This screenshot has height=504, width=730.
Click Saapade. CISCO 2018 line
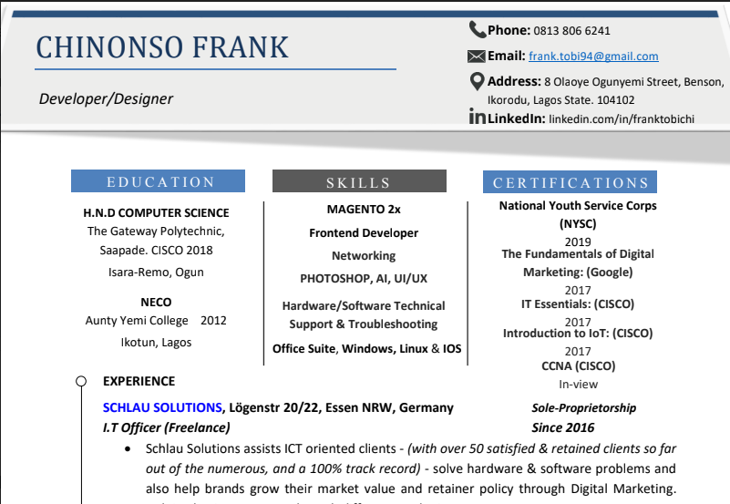click(156, 251)
